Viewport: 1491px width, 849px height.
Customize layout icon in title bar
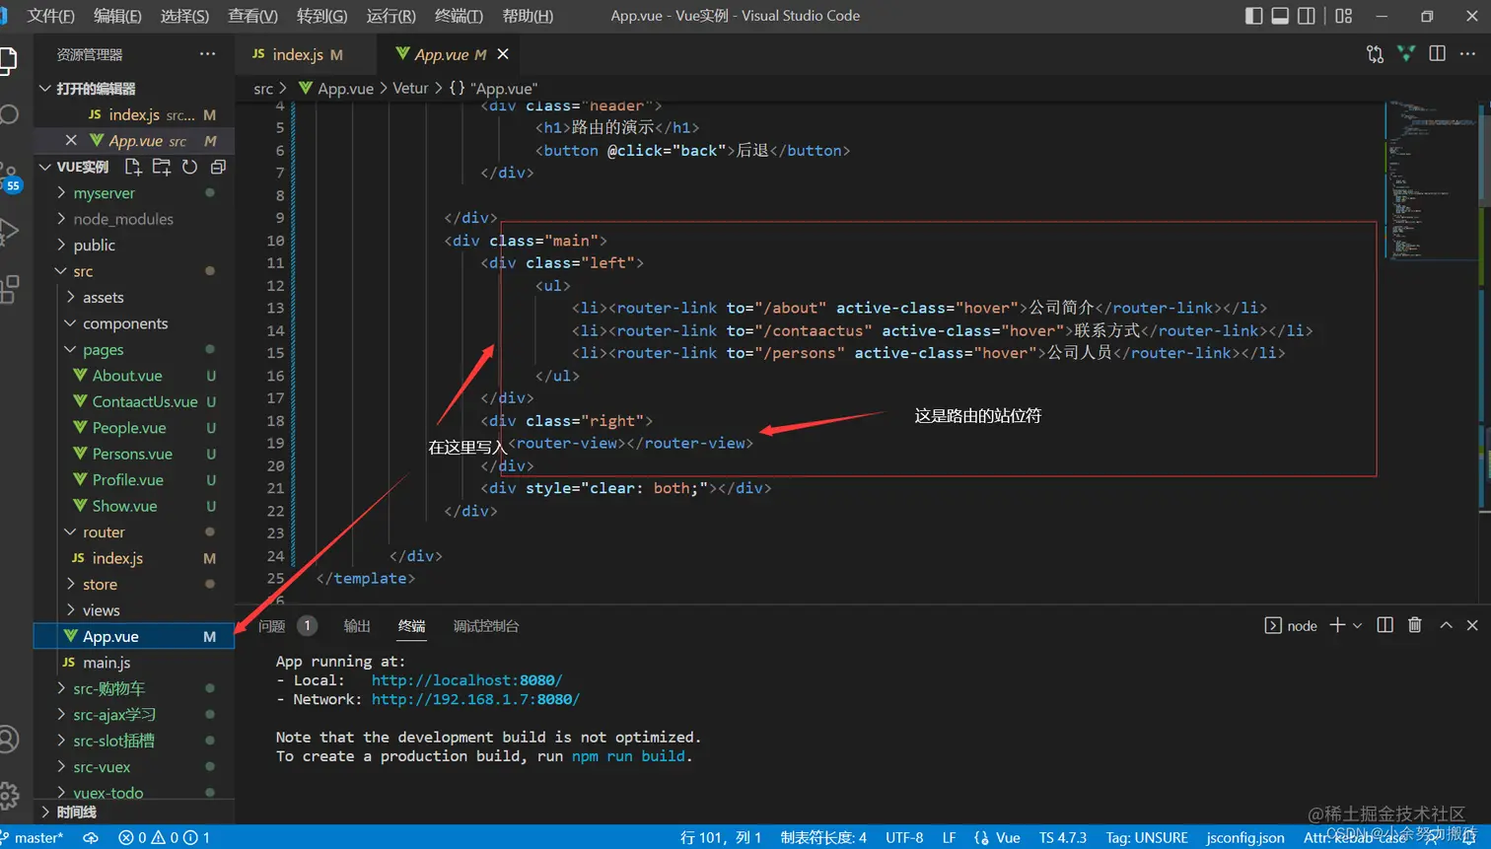coord(1344,16)
